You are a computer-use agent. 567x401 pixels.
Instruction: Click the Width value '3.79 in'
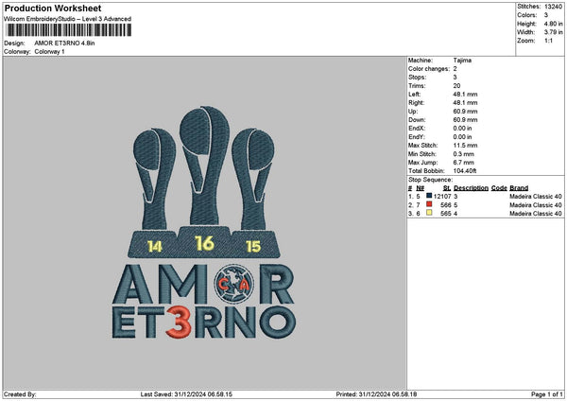point(553,32)
